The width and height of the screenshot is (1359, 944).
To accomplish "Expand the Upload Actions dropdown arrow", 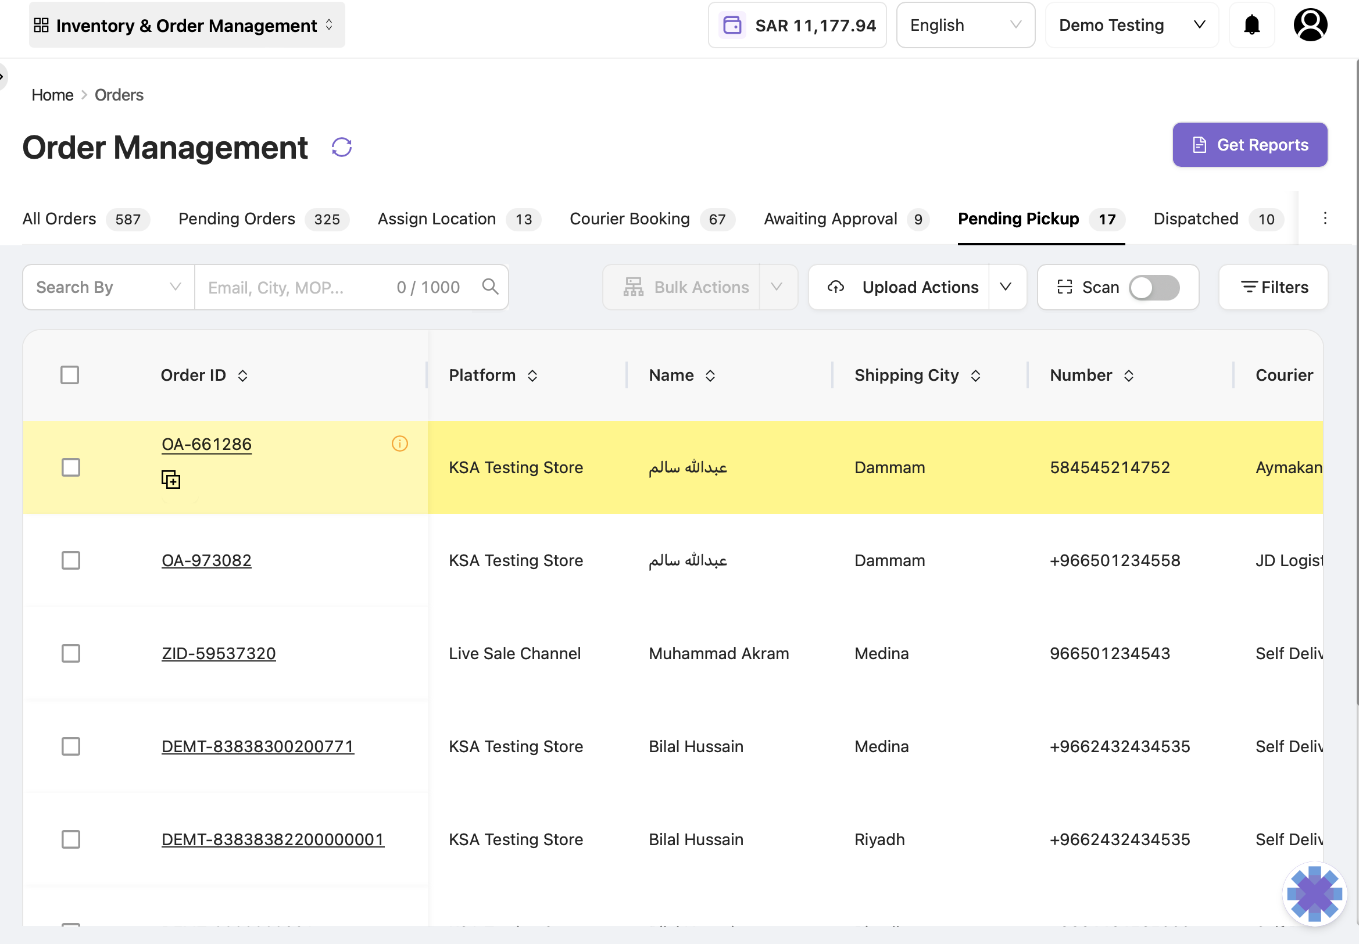I will tap(1006, 288).
